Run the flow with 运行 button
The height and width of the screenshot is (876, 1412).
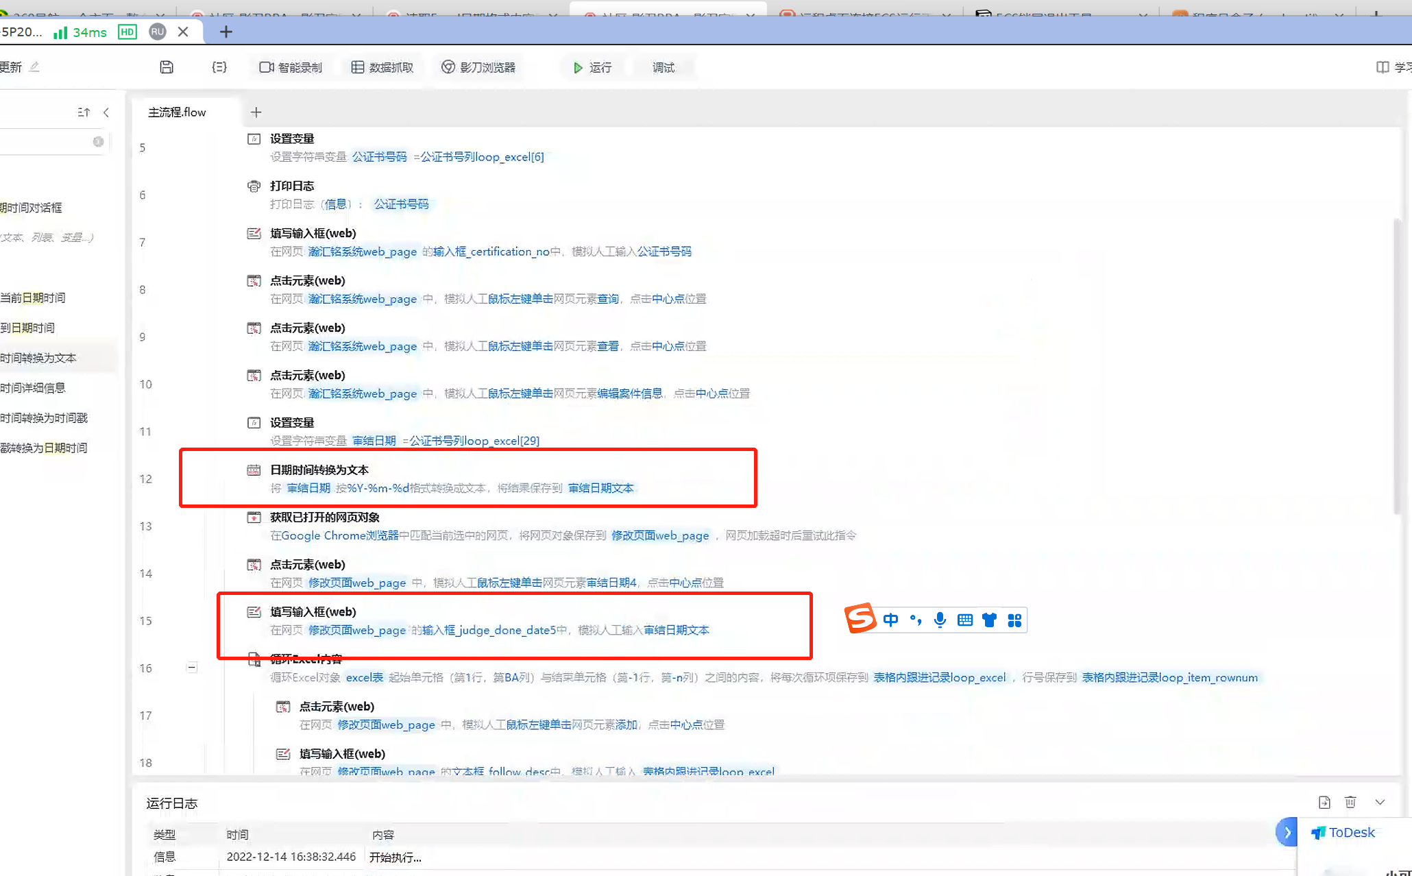point(592,66)
